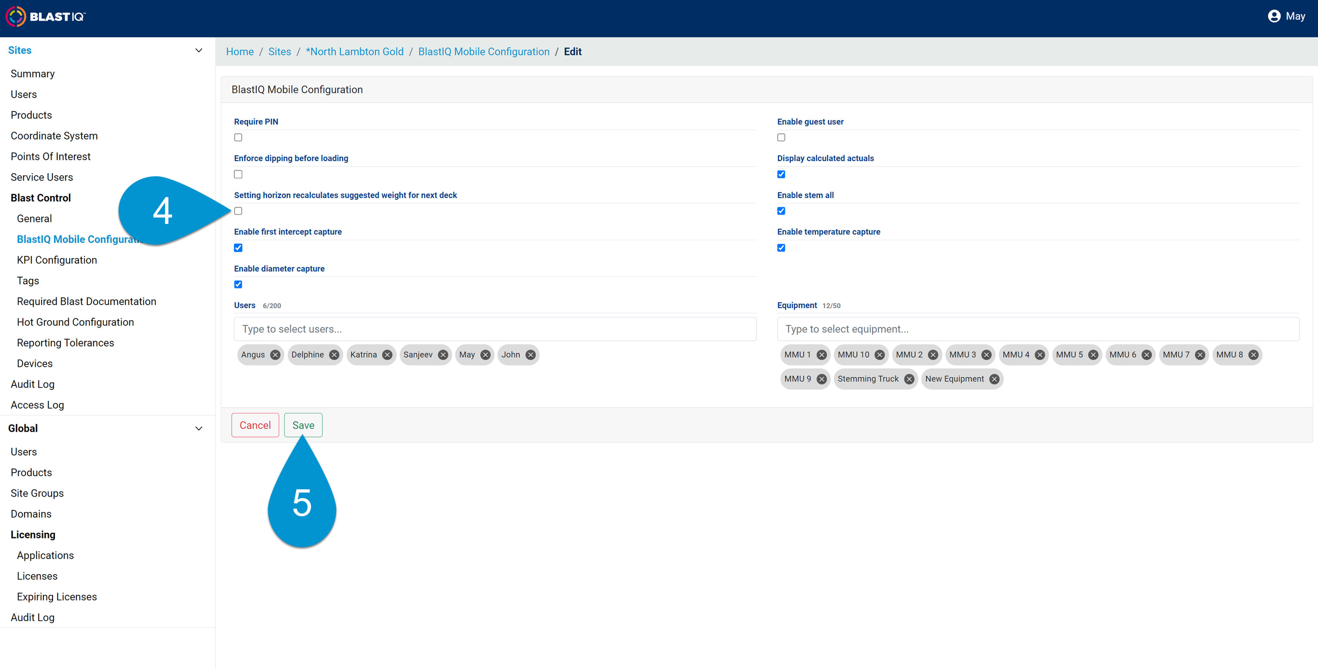
Task: Open Blast Control section
Action: (41, 198)
